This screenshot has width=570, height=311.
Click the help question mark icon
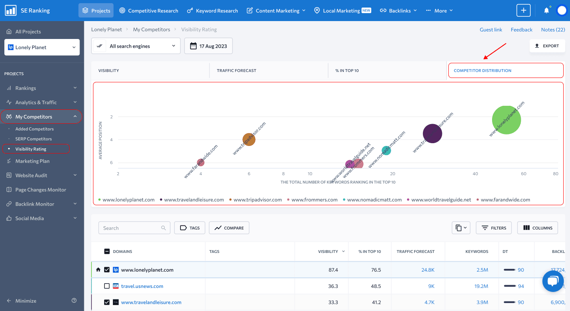[74, 301]
